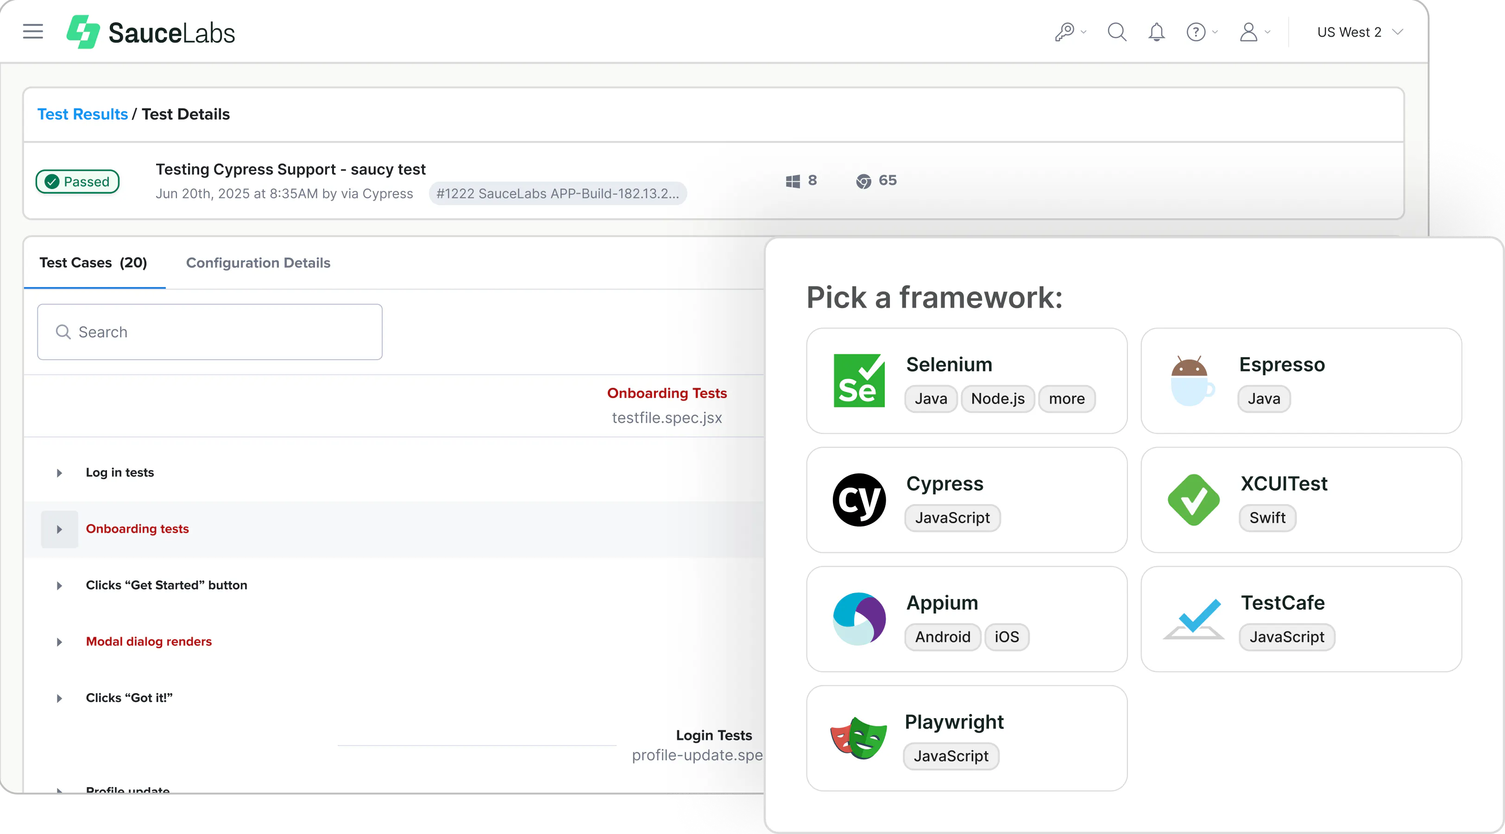Open the user account menu
This screenshot has width=1505, height=834.
tap(1254, 32)
